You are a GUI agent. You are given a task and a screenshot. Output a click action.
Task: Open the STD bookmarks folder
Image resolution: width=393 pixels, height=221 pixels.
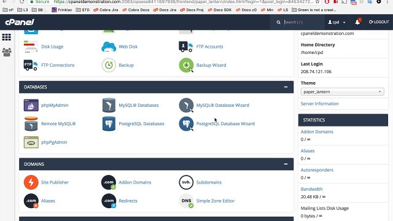click(83, 10)
